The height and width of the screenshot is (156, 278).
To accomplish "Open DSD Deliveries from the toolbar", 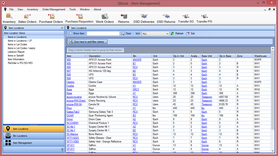I will (x=144, y=18).
